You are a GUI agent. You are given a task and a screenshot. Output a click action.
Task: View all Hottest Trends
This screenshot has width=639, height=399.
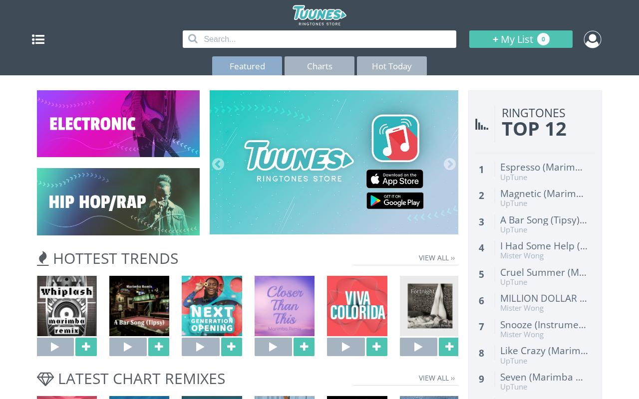tap(437, 258)
